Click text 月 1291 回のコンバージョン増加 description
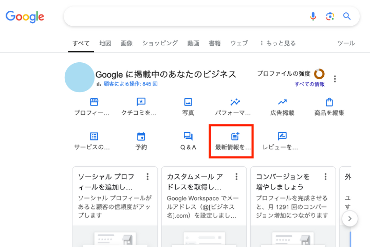The height and width of the screenshot is (247, 370). point(292,207)
